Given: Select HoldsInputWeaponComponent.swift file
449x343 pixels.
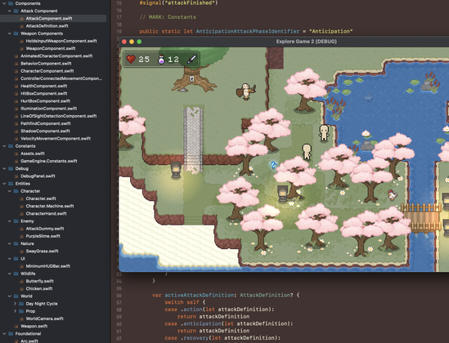Looking at the screenshot, I should (x=61, y=41).
